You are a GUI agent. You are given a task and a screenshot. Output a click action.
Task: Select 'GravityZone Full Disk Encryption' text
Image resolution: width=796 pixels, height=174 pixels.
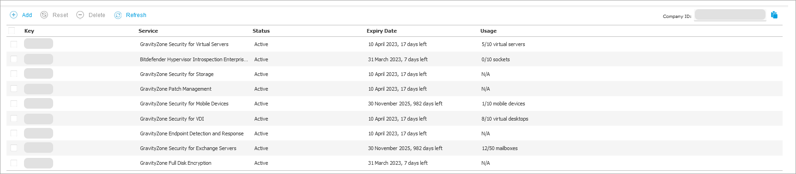tap(176, 163)
